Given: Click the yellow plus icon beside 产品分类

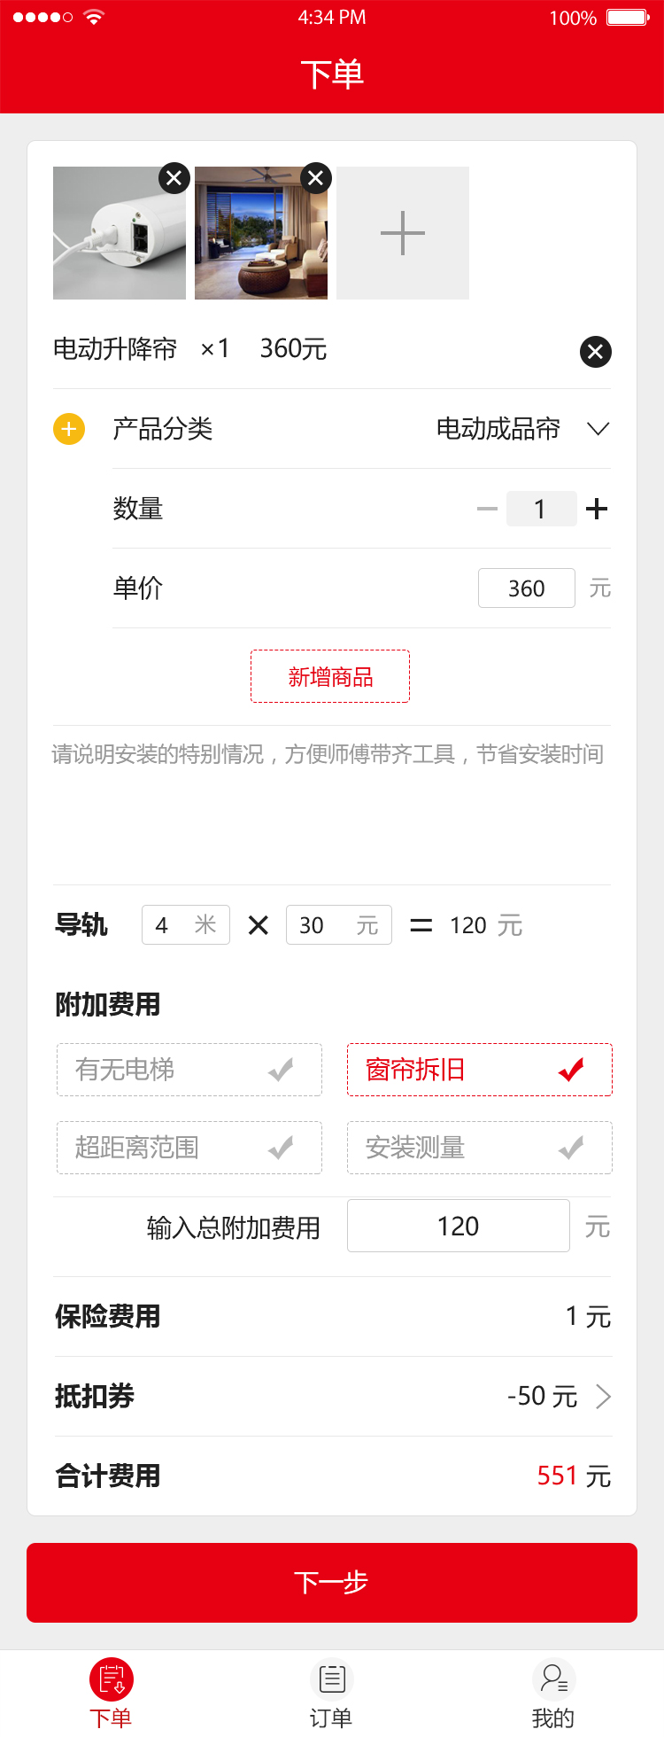Looking at the screenshot, I should pos(69,429).
